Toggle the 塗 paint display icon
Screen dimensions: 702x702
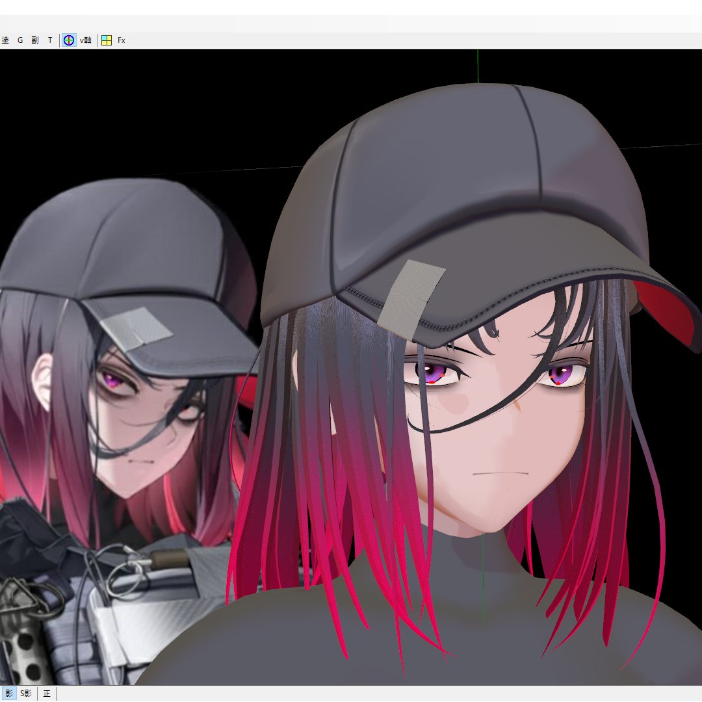pos(6,40)
